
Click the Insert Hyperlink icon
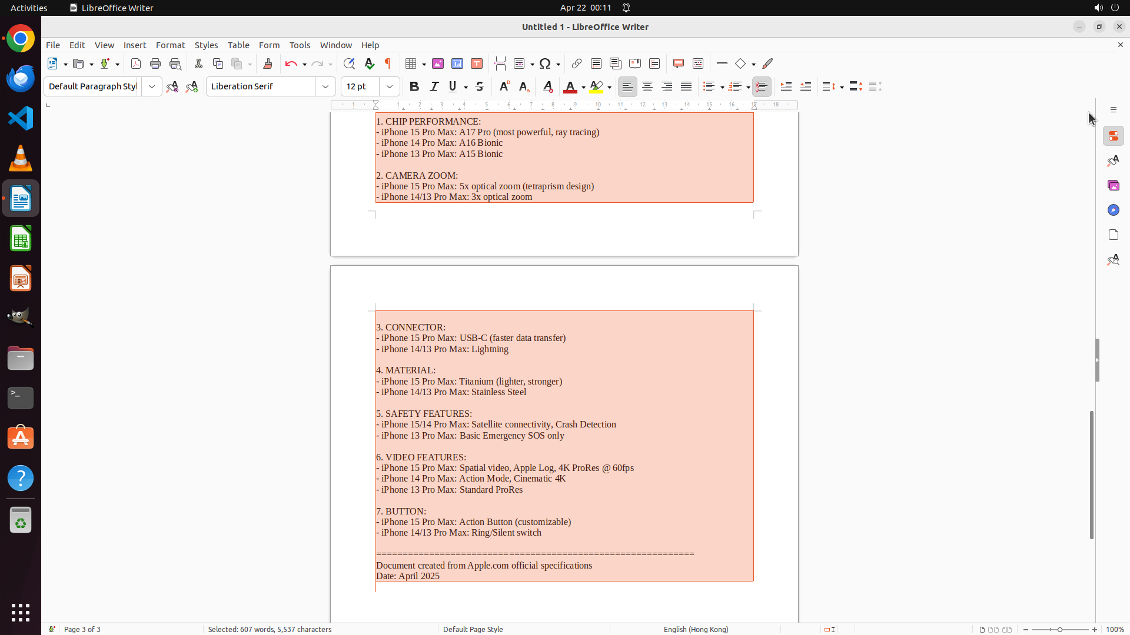pyautogui.click(x=577, y=63)
